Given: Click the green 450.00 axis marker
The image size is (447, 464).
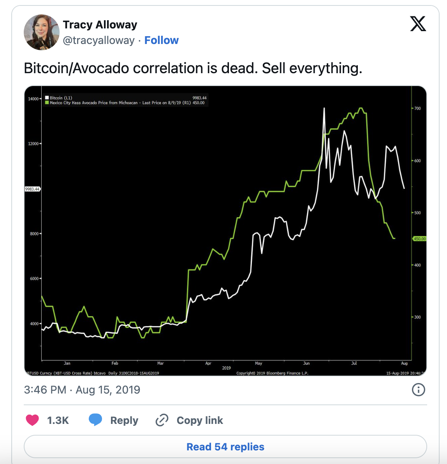Looking at the screenshot, I should 419,239.
